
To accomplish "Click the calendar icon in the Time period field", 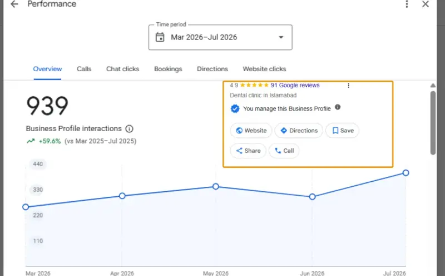I will click(160, 37).
